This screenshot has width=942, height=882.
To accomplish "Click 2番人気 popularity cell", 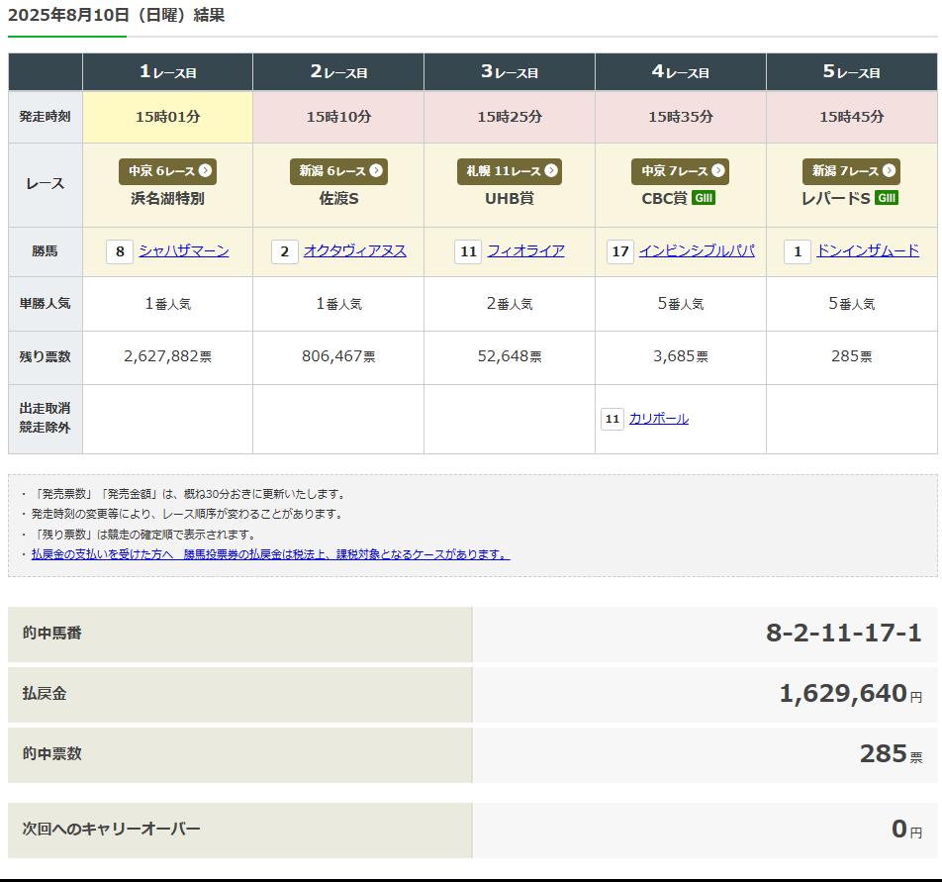I will tap(510, 304).
